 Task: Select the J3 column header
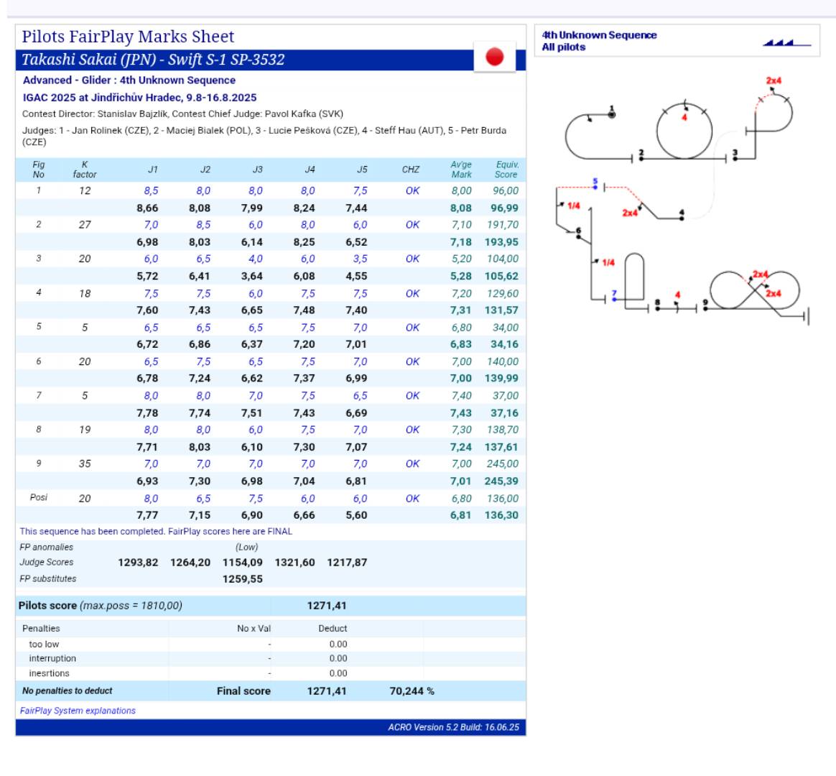pyautogui.click(x=256, y=170)
